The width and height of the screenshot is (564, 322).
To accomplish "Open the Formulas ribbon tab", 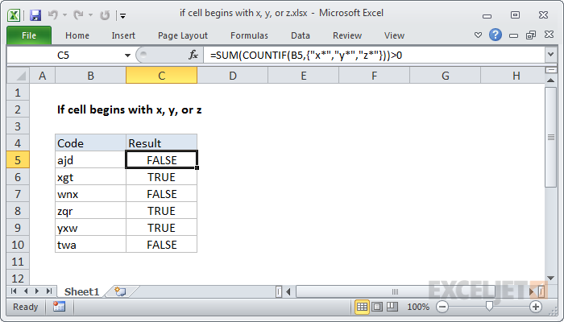I will 249,35.
